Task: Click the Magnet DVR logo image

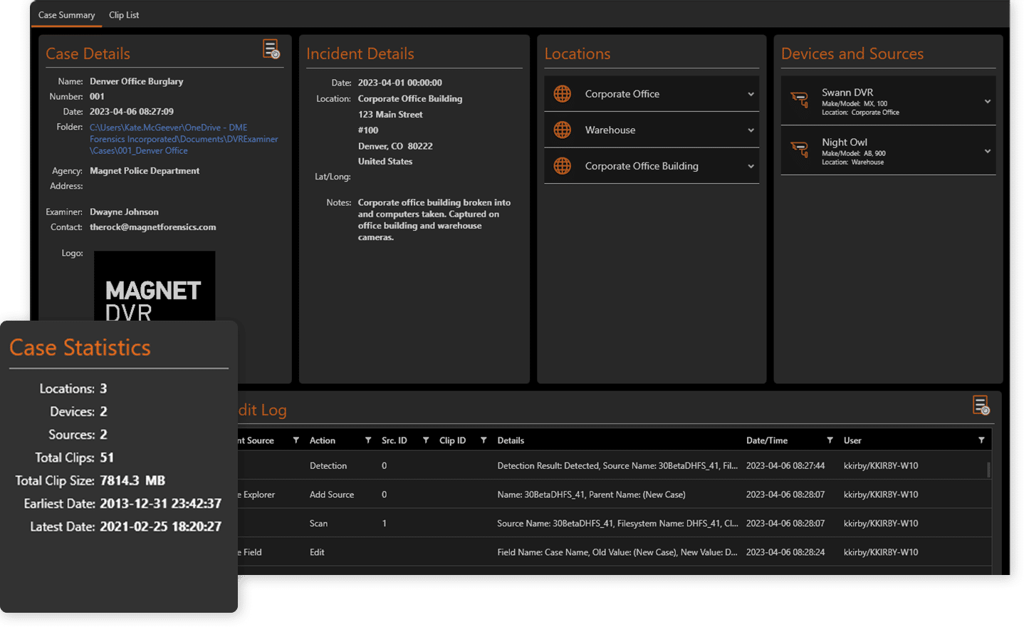Action: [155, 286]
